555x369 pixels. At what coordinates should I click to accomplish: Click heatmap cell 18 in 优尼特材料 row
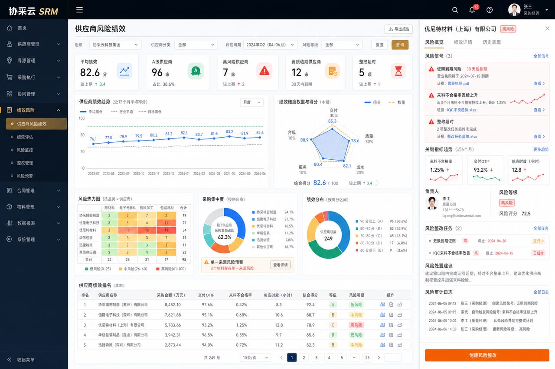click(147, 230)
